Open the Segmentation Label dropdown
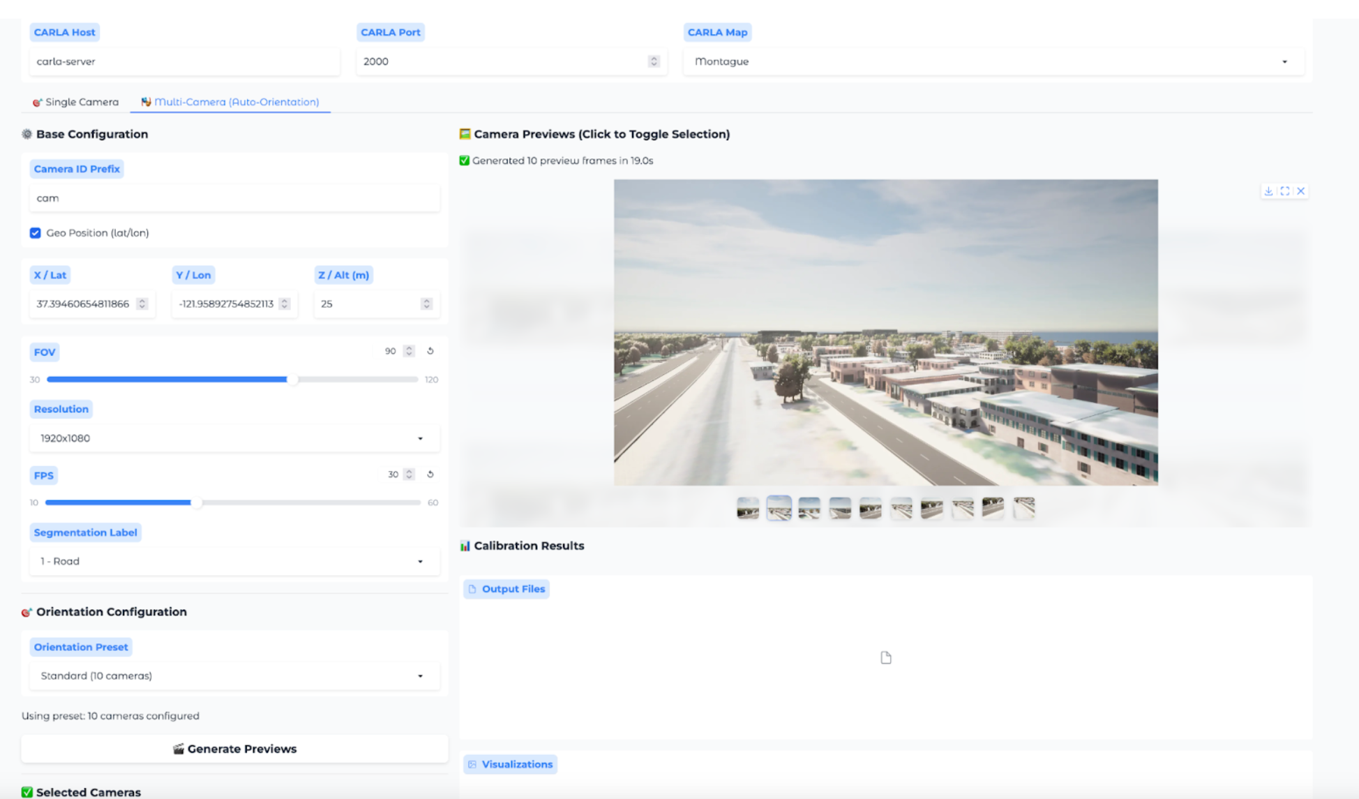Screen dimensions: 1359x799 (x=234, y=561)
